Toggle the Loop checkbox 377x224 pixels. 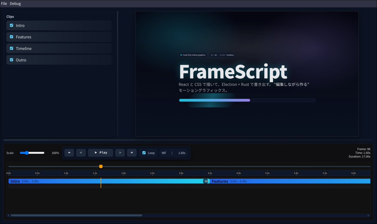coord(144,153)
